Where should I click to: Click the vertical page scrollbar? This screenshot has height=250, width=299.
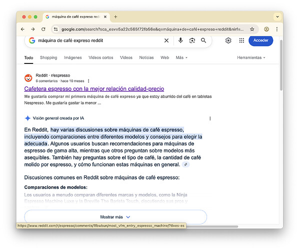pyautogui.click(x=281, y=65)
